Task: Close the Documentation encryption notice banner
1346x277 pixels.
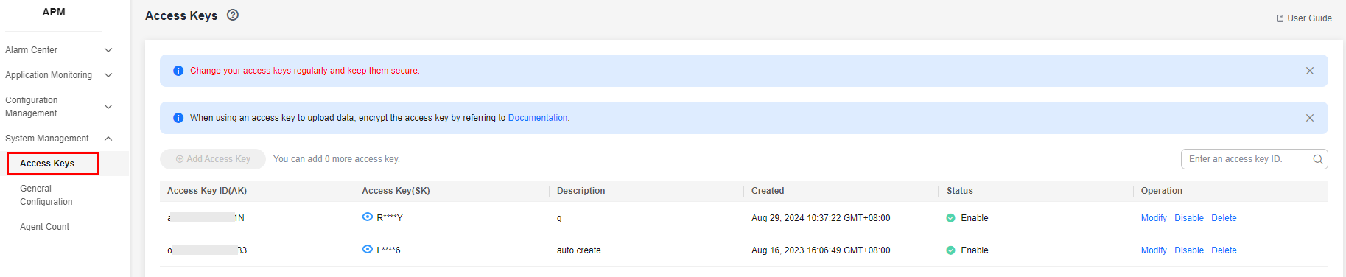Action: (1309, 118)
